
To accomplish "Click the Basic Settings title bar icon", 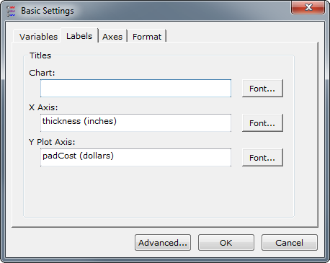I will pyautogui.click(x=11, y=11).
